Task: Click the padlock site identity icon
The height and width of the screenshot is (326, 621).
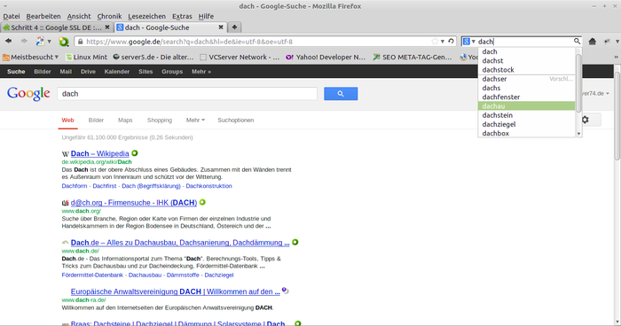Action: [x=81, y=41]
